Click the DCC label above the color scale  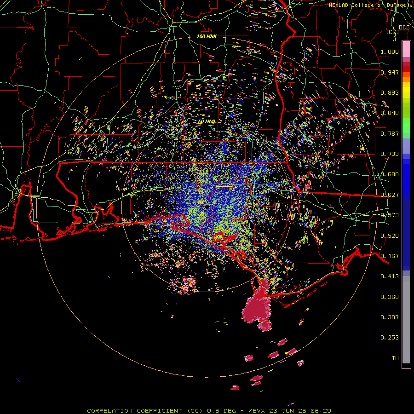(404, 28)
